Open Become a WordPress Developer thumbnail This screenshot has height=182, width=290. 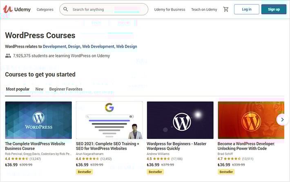tap(251, 120)
